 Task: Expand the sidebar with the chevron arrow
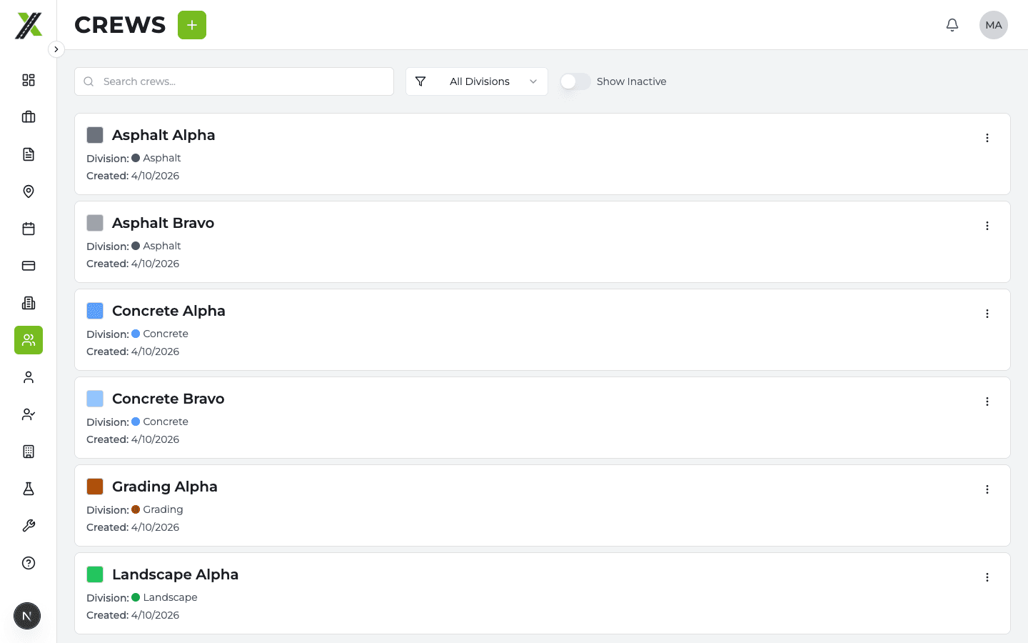pos(56,49)
